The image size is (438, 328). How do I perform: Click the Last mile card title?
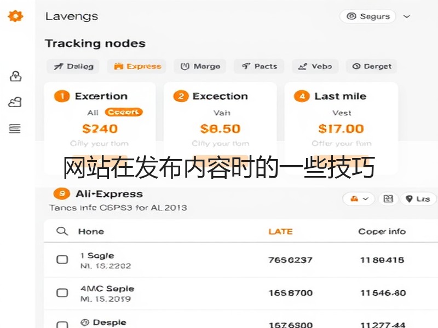click(x=340, y=96)
